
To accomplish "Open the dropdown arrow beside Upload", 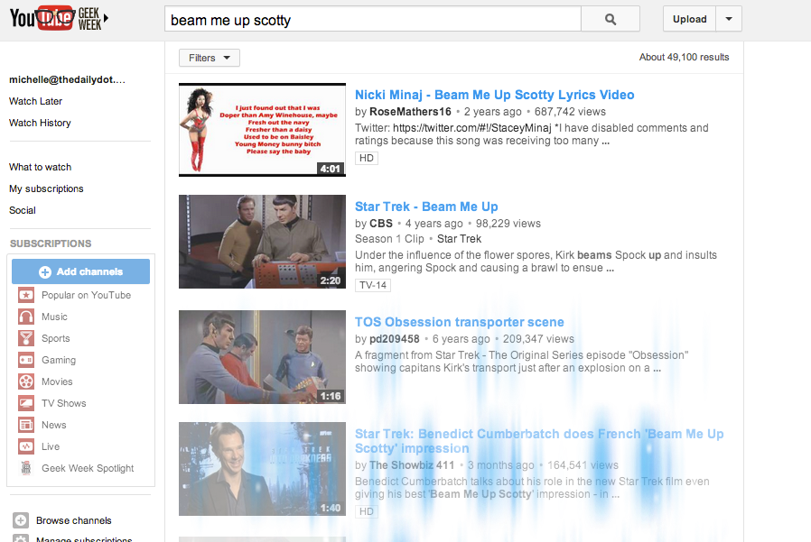I will [729, 19].
